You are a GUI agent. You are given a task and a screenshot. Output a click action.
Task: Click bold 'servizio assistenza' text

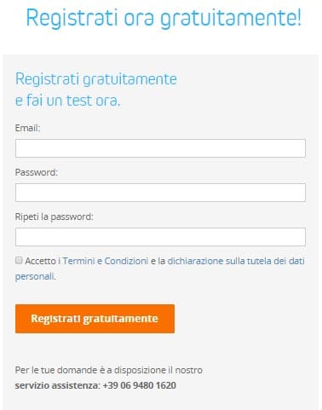click(x=56, y=385)
